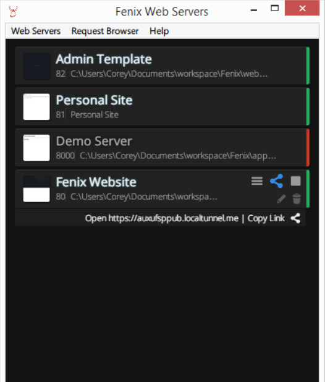Click the Admin Template thumbnail
The image size is (325, 382).
pos(36,66)
